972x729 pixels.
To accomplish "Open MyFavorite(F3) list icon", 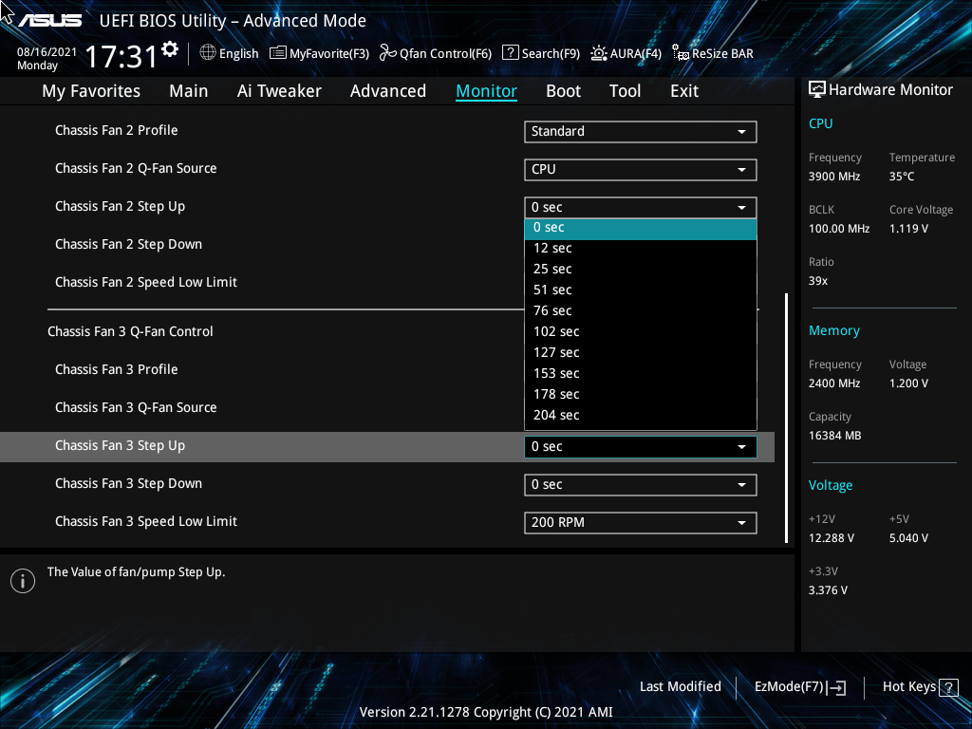I will pyautogui.click(x=278, y=53).
